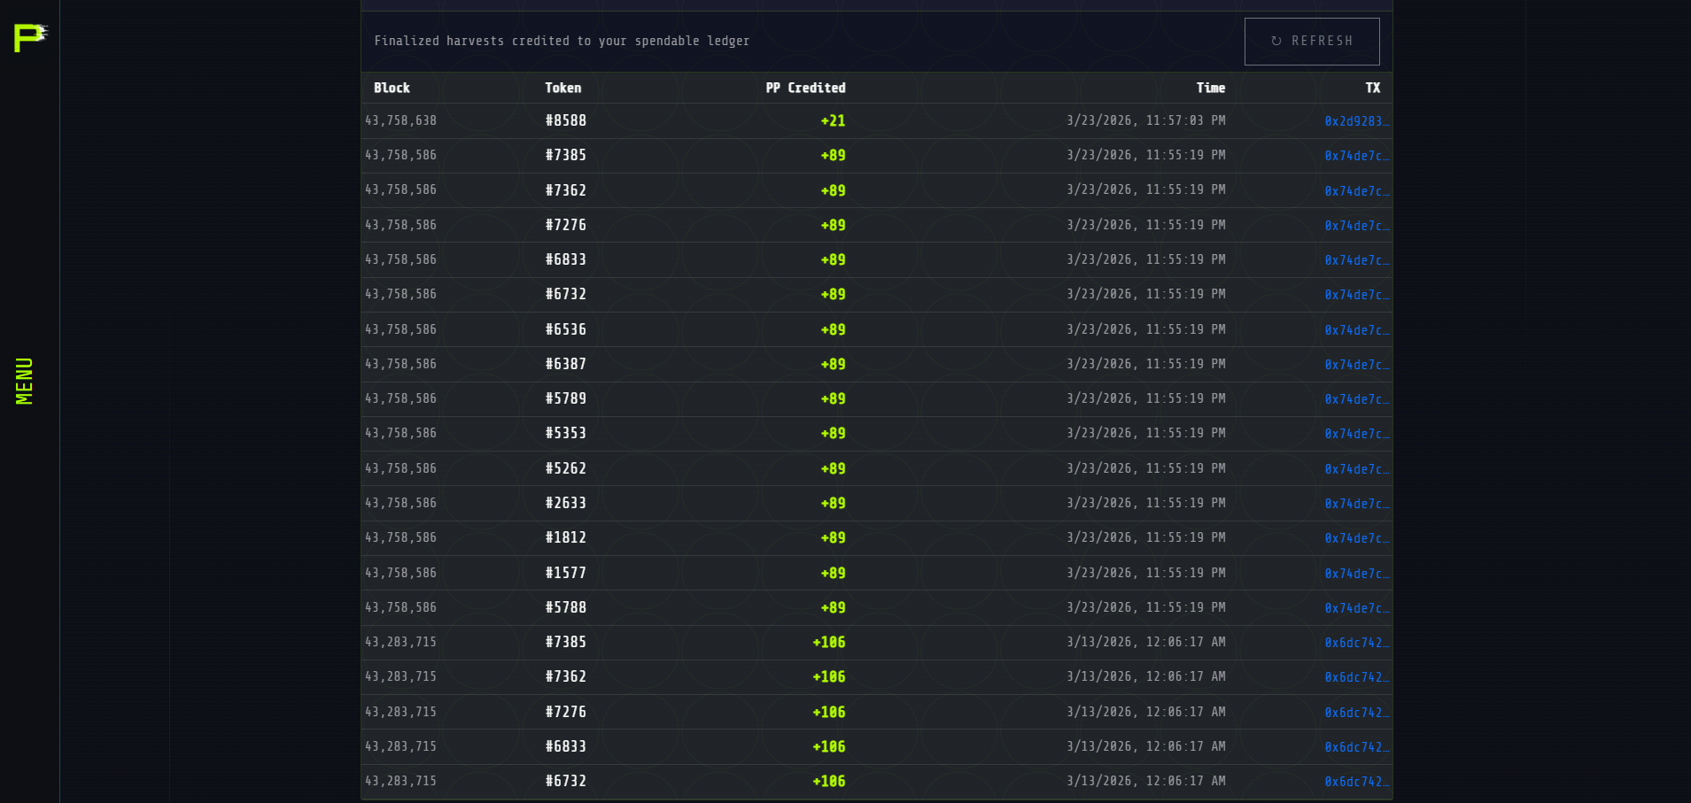Click block 43,758,586 in the #5789 row
Viewport: 1691px width, 803px height.
coord(400,398)
